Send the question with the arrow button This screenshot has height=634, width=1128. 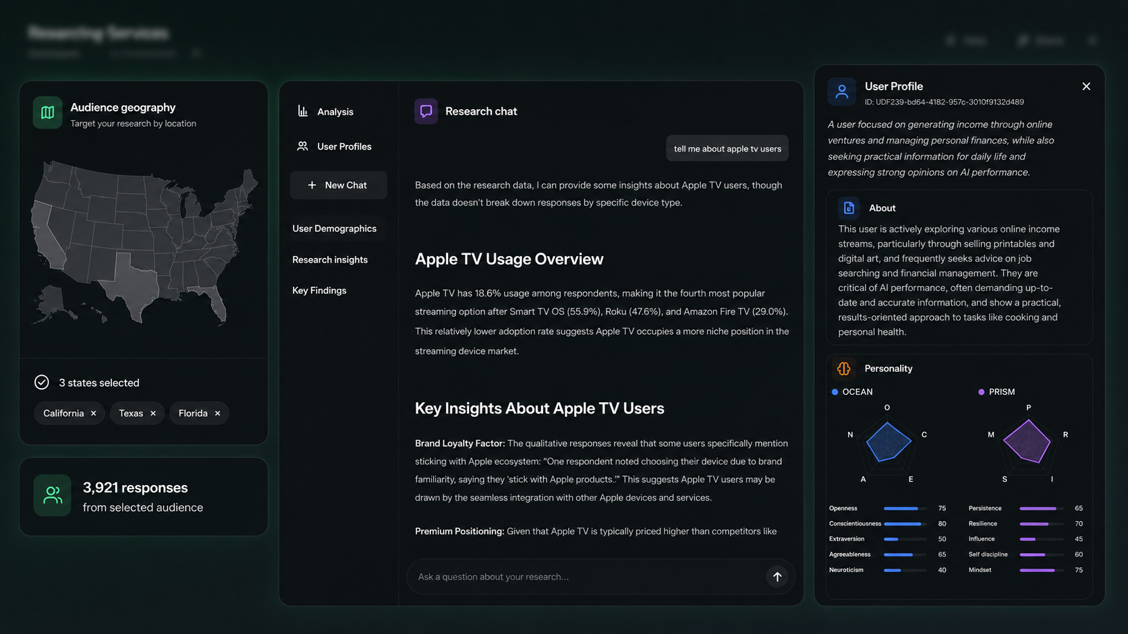(777, 577)
